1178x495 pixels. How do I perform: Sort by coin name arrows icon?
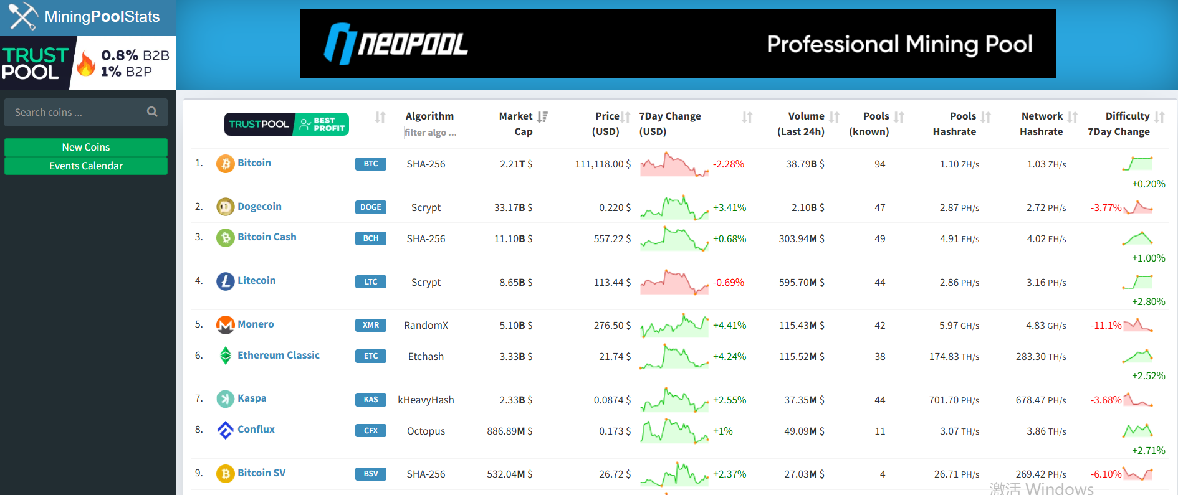tap(380, 117)
